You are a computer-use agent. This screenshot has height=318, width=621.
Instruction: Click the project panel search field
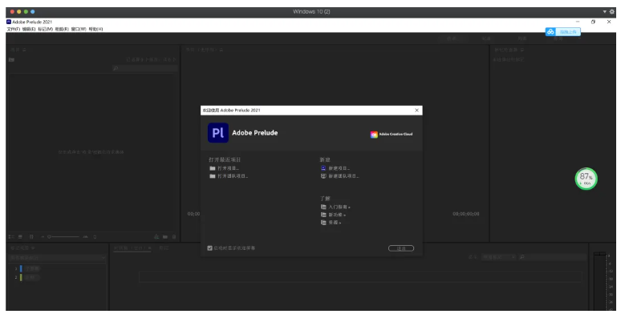pyautogui.click(x=145, y=68)
